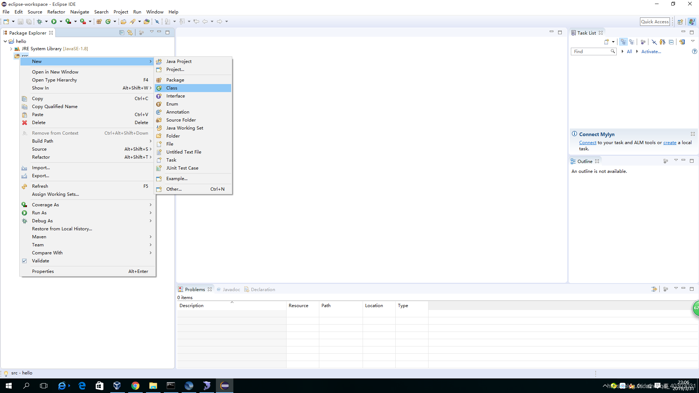Open File Explorer from the Windows taskbar
The image size is (699, 393).
coord(153,386)
